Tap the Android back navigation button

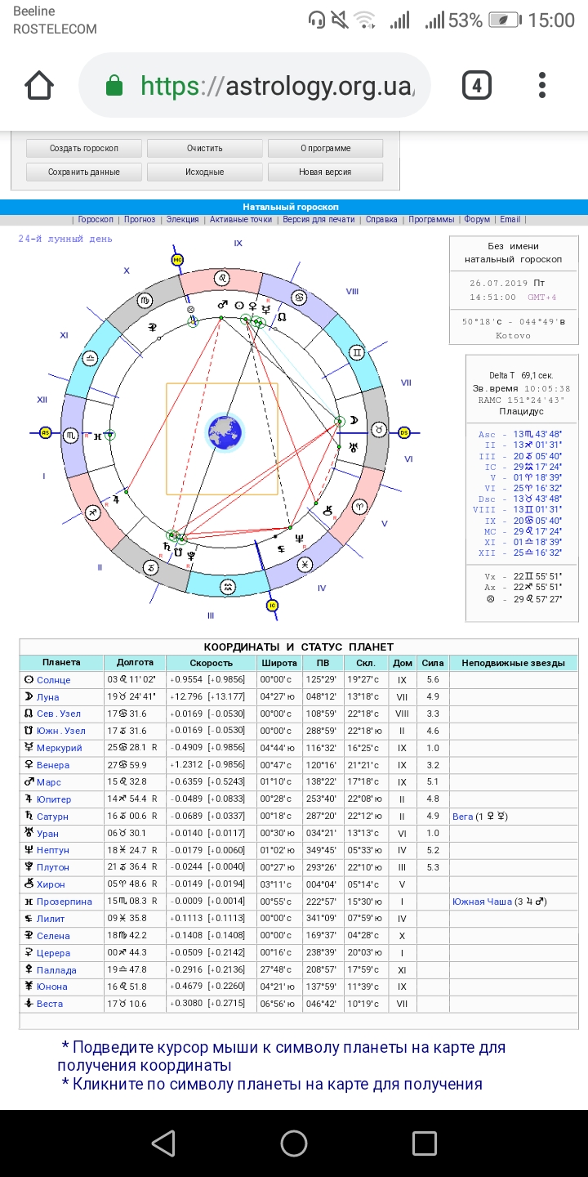coord(163,1143)
